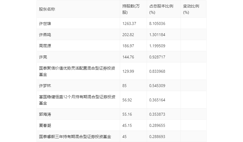Select the value 56.92
This screenshot has height=142, width=243.
pos(127,100)
